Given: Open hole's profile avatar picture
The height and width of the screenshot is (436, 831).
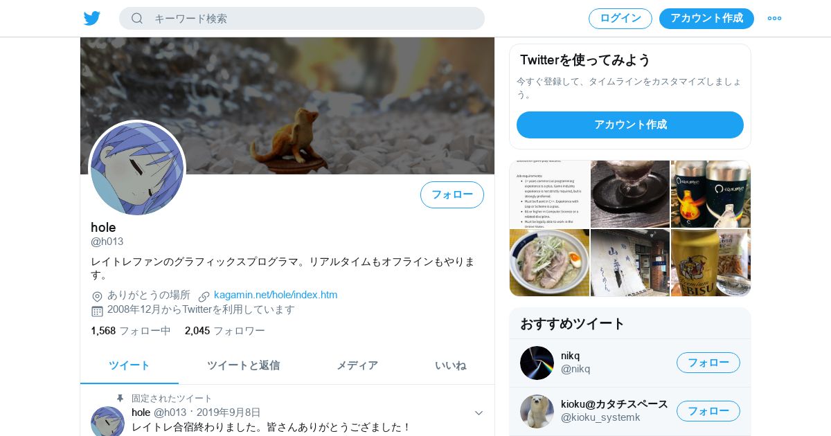Looking at the screenshot, I should pyautogui.click(x=137, y=169).
